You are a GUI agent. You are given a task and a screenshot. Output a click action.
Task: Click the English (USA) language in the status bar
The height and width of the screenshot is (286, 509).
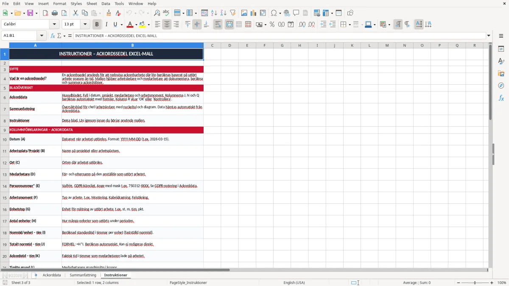pos(294,283)
